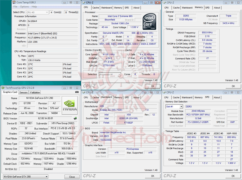
Task: Open the Processor #1 selection dropdown
Action: click(110, 74)
